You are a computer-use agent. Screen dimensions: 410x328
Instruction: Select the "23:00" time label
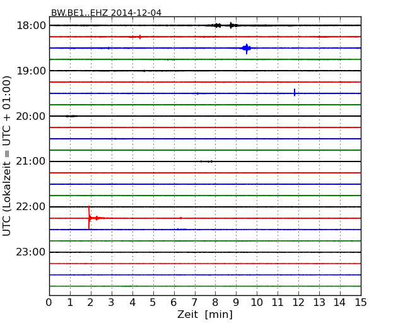[x=31, y=252]
